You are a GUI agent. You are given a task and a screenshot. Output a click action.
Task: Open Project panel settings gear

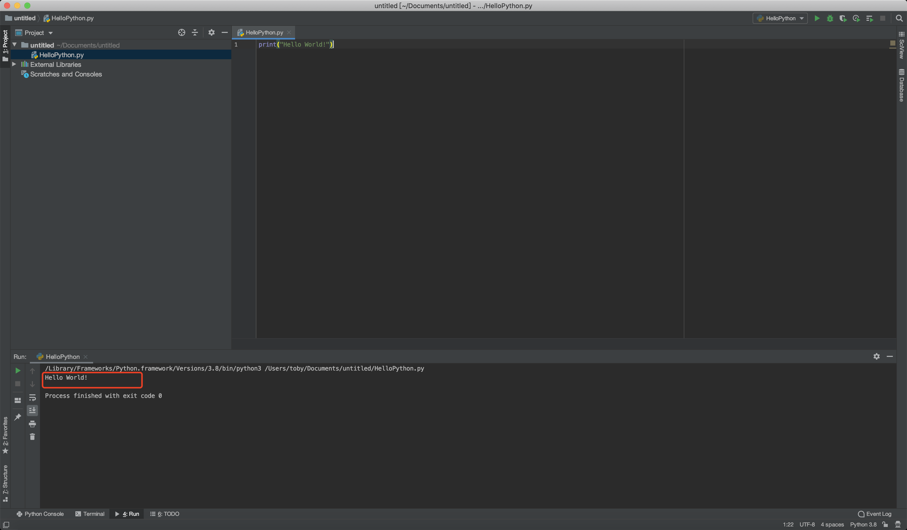point(211,32)
